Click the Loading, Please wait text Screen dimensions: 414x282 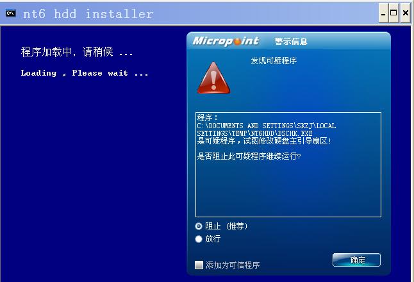click(84, 73)
